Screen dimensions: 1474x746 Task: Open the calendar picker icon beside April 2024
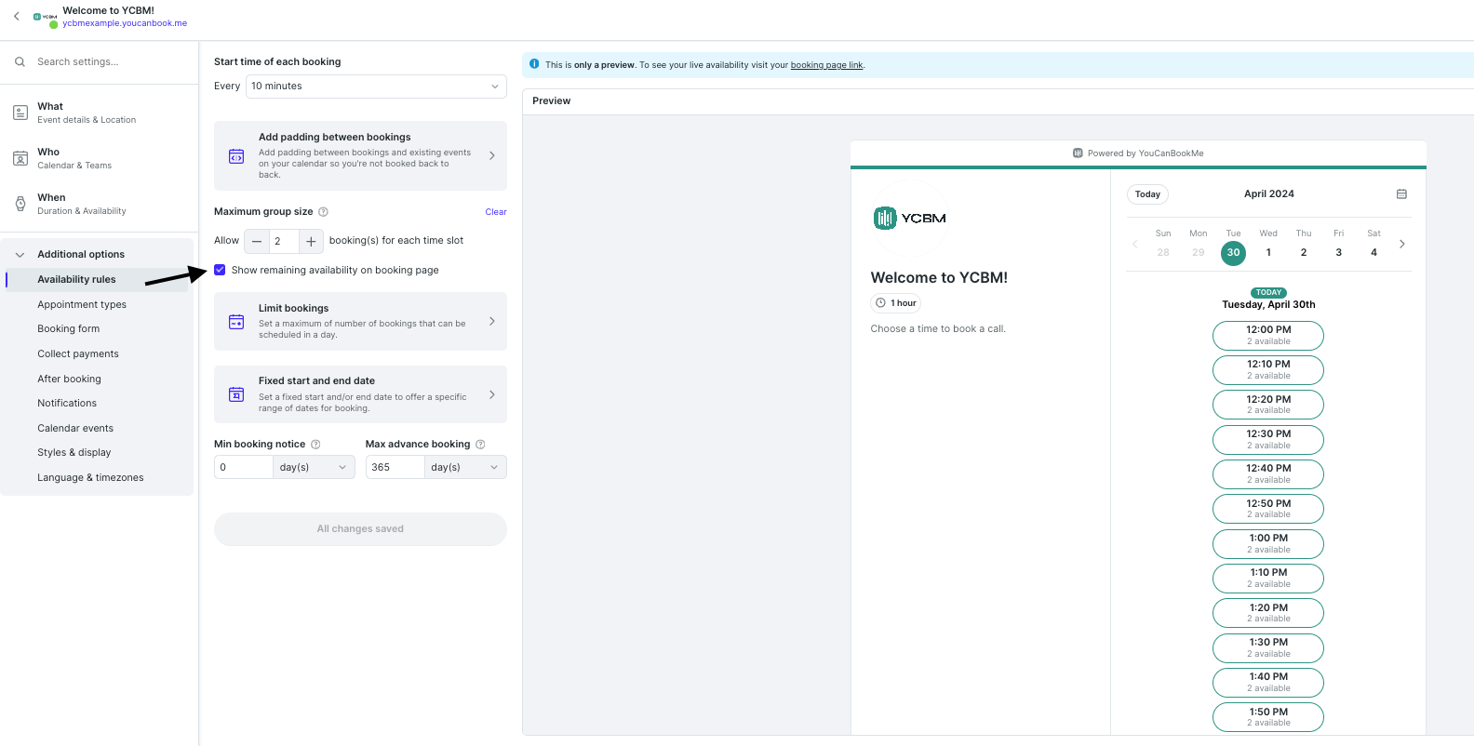(1401, 194)
